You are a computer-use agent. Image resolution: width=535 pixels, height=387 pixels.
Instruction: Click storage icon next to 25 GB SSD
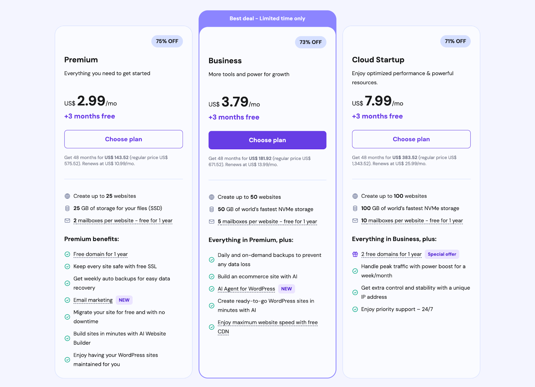pyautogui.click(x=67, y=208)
